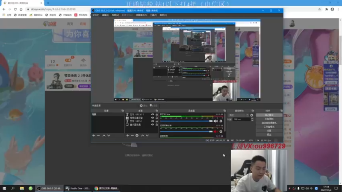Toggle visibility of 文本 (GDI+) 2 source
This screenshot has width=342, height=192.
153,114
